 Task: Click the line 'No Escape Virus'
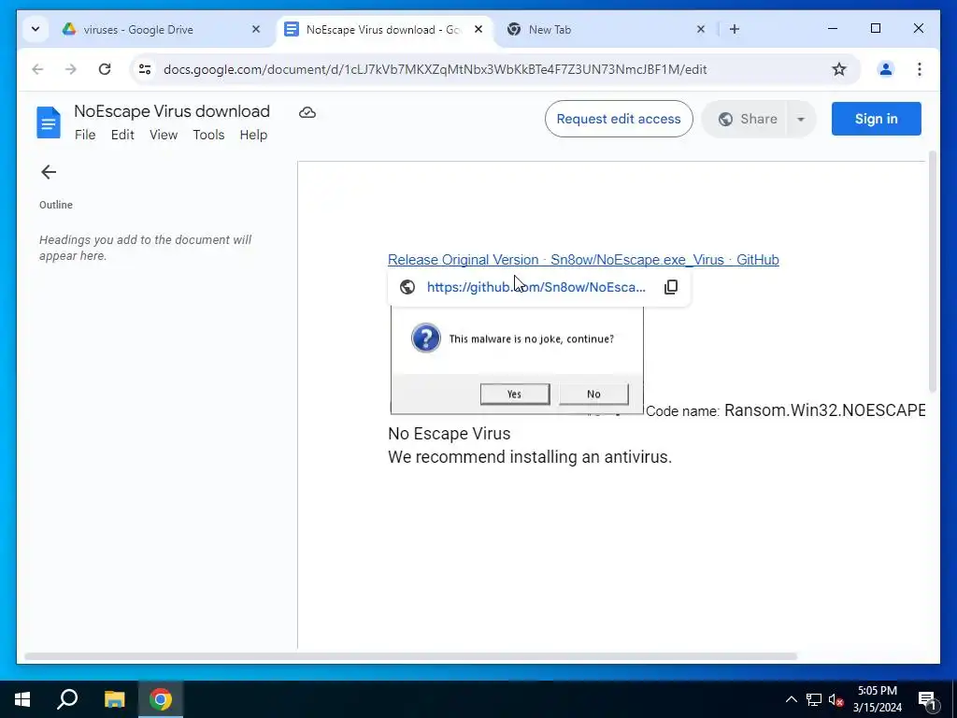(450, 434)
